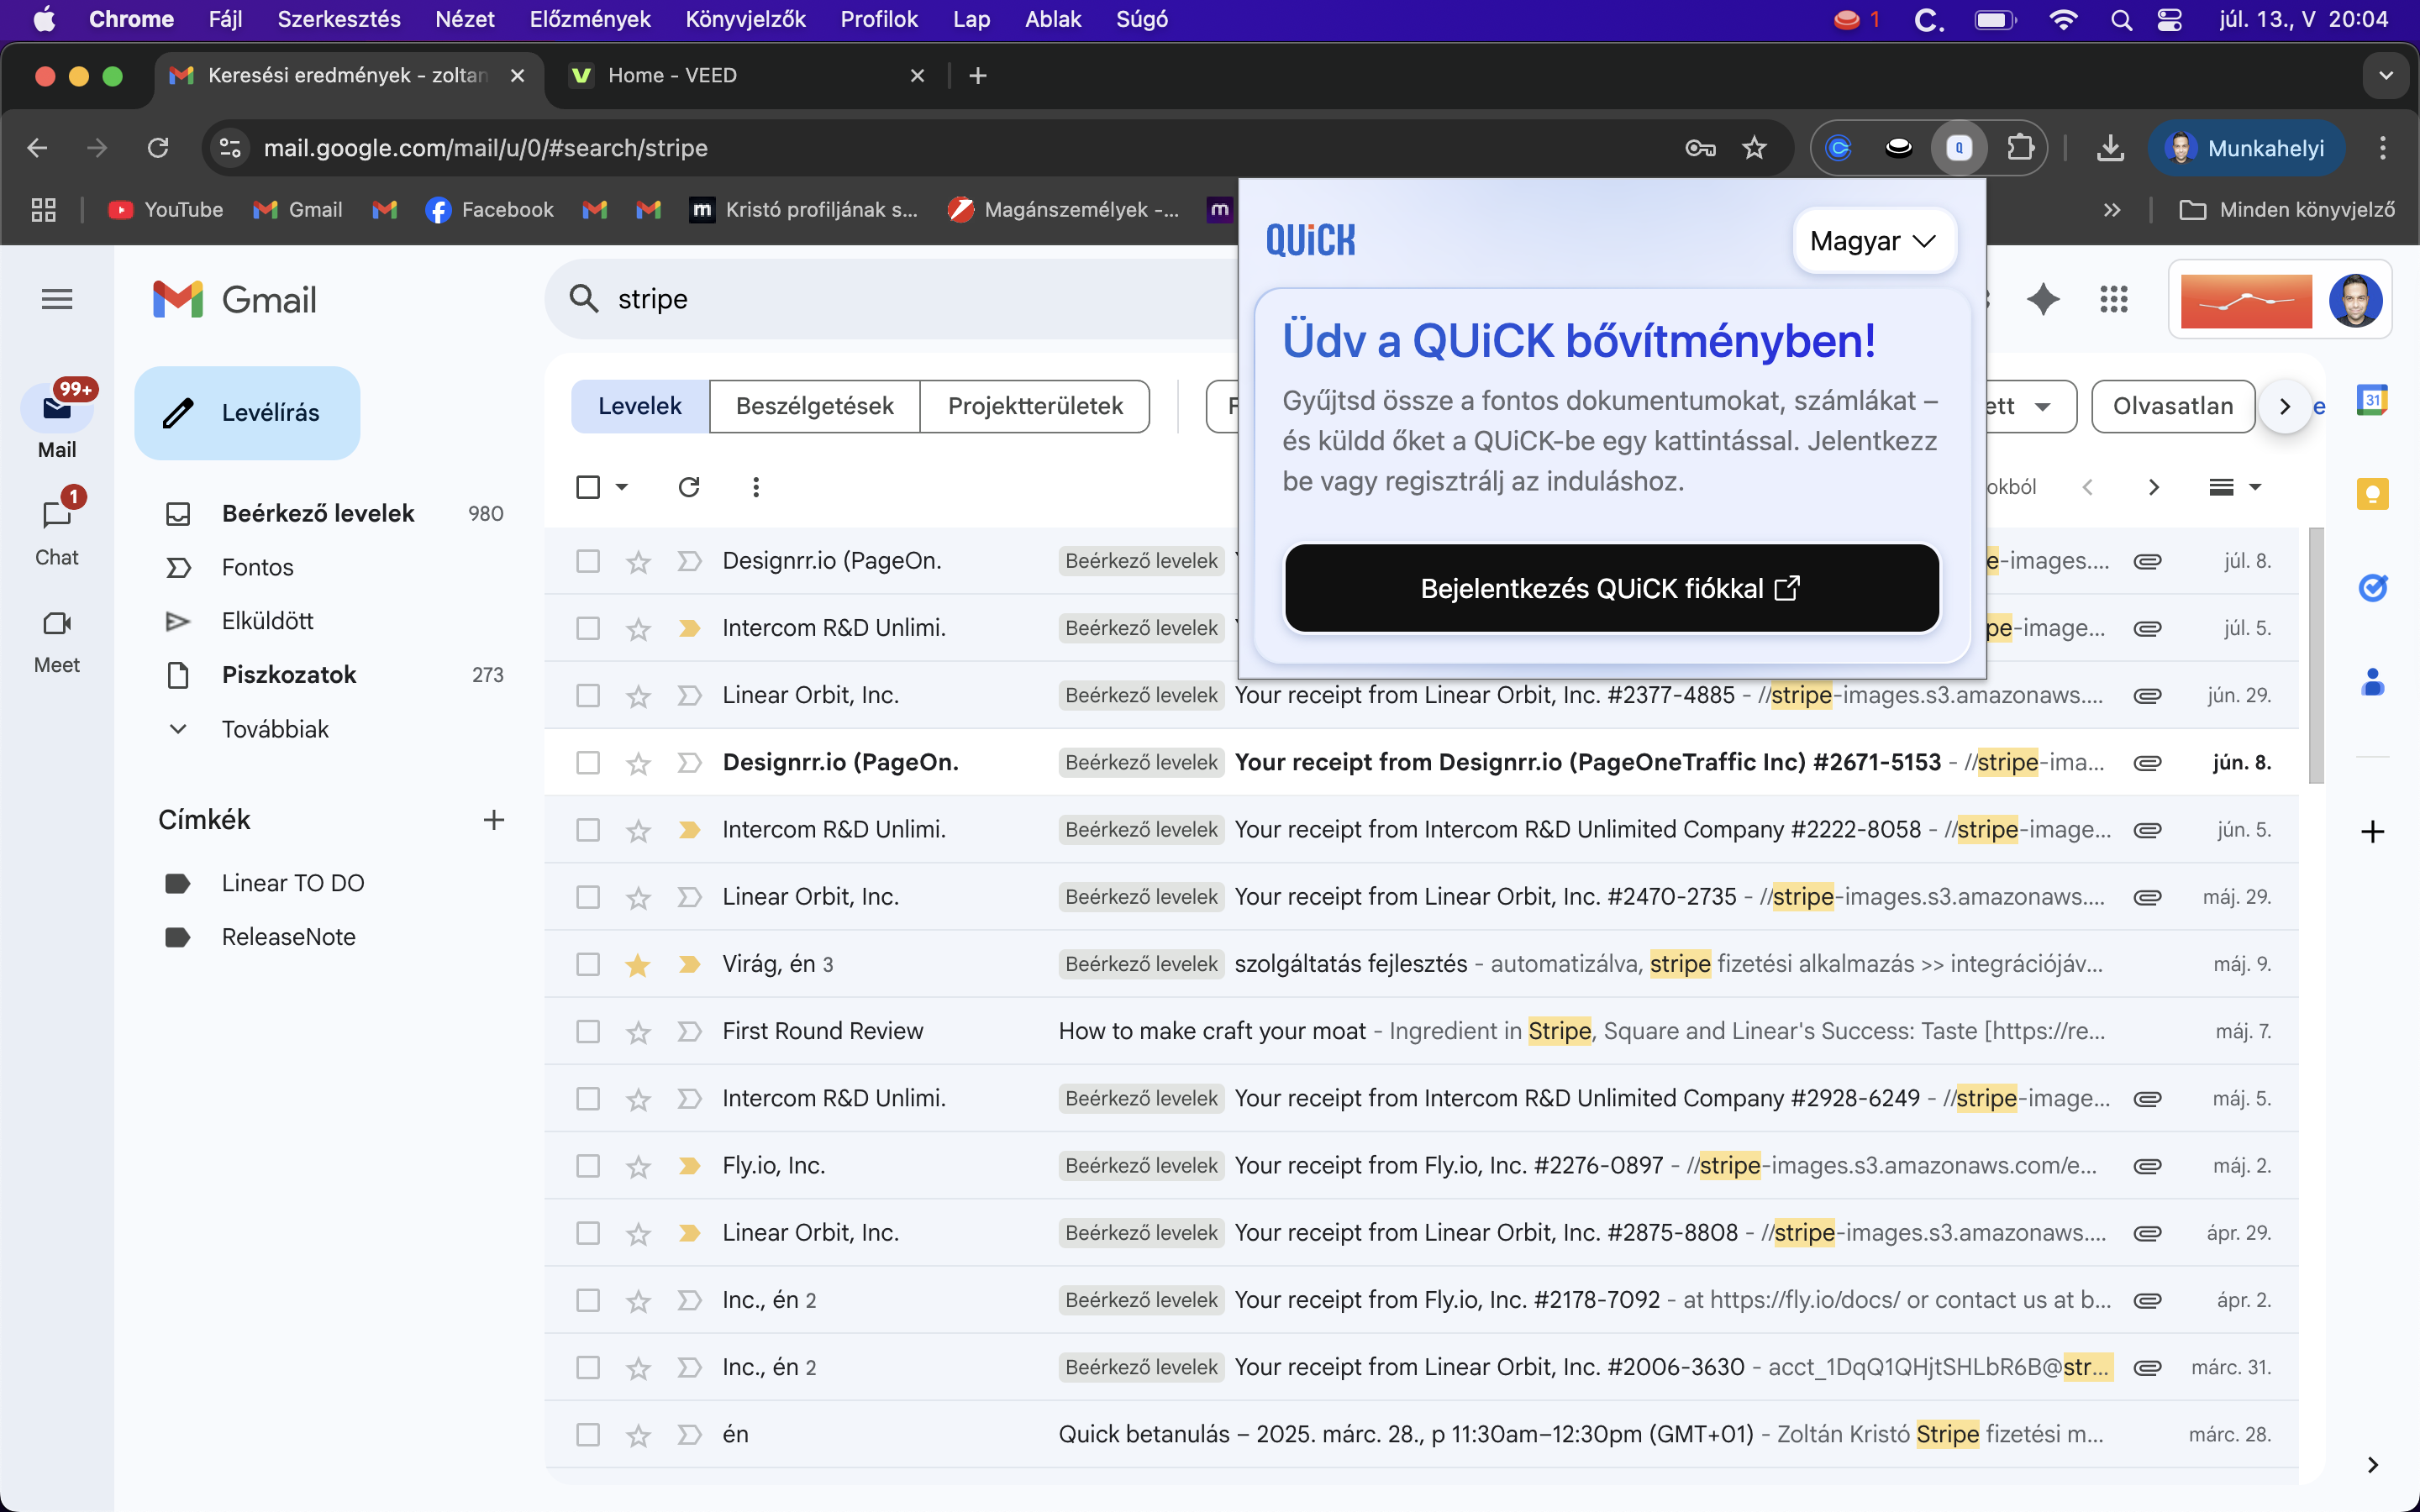Select checkbox for Fly.io máj. 2. email
This screenshot has width=2420, height=1512.
588,1166
